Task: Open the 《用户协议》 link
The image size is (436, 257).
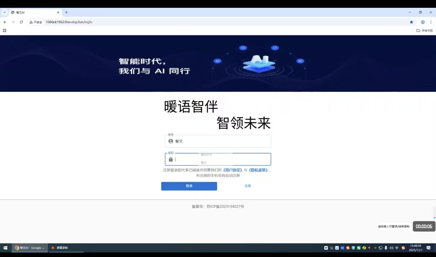Action: click(x=232, y=170)
